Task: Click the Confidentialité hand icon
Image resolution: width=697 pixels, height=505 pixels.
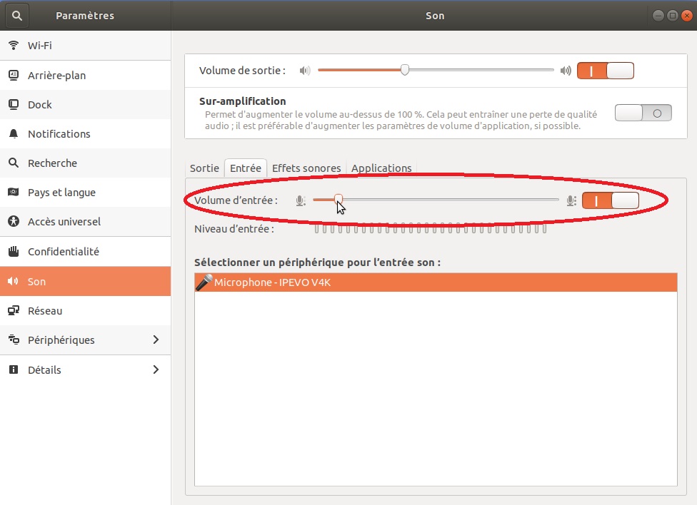Action: pos(13,252)
